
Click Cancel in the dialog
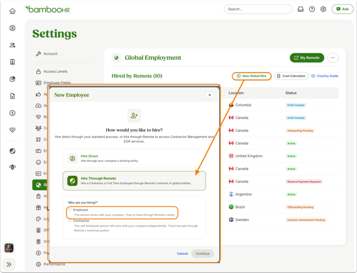182,253
